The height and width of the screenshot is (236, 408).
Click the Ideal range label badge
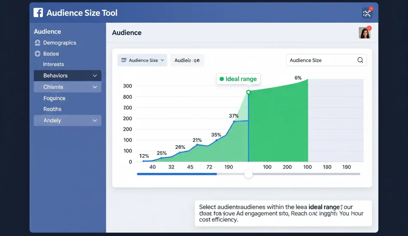pos(238,79)
